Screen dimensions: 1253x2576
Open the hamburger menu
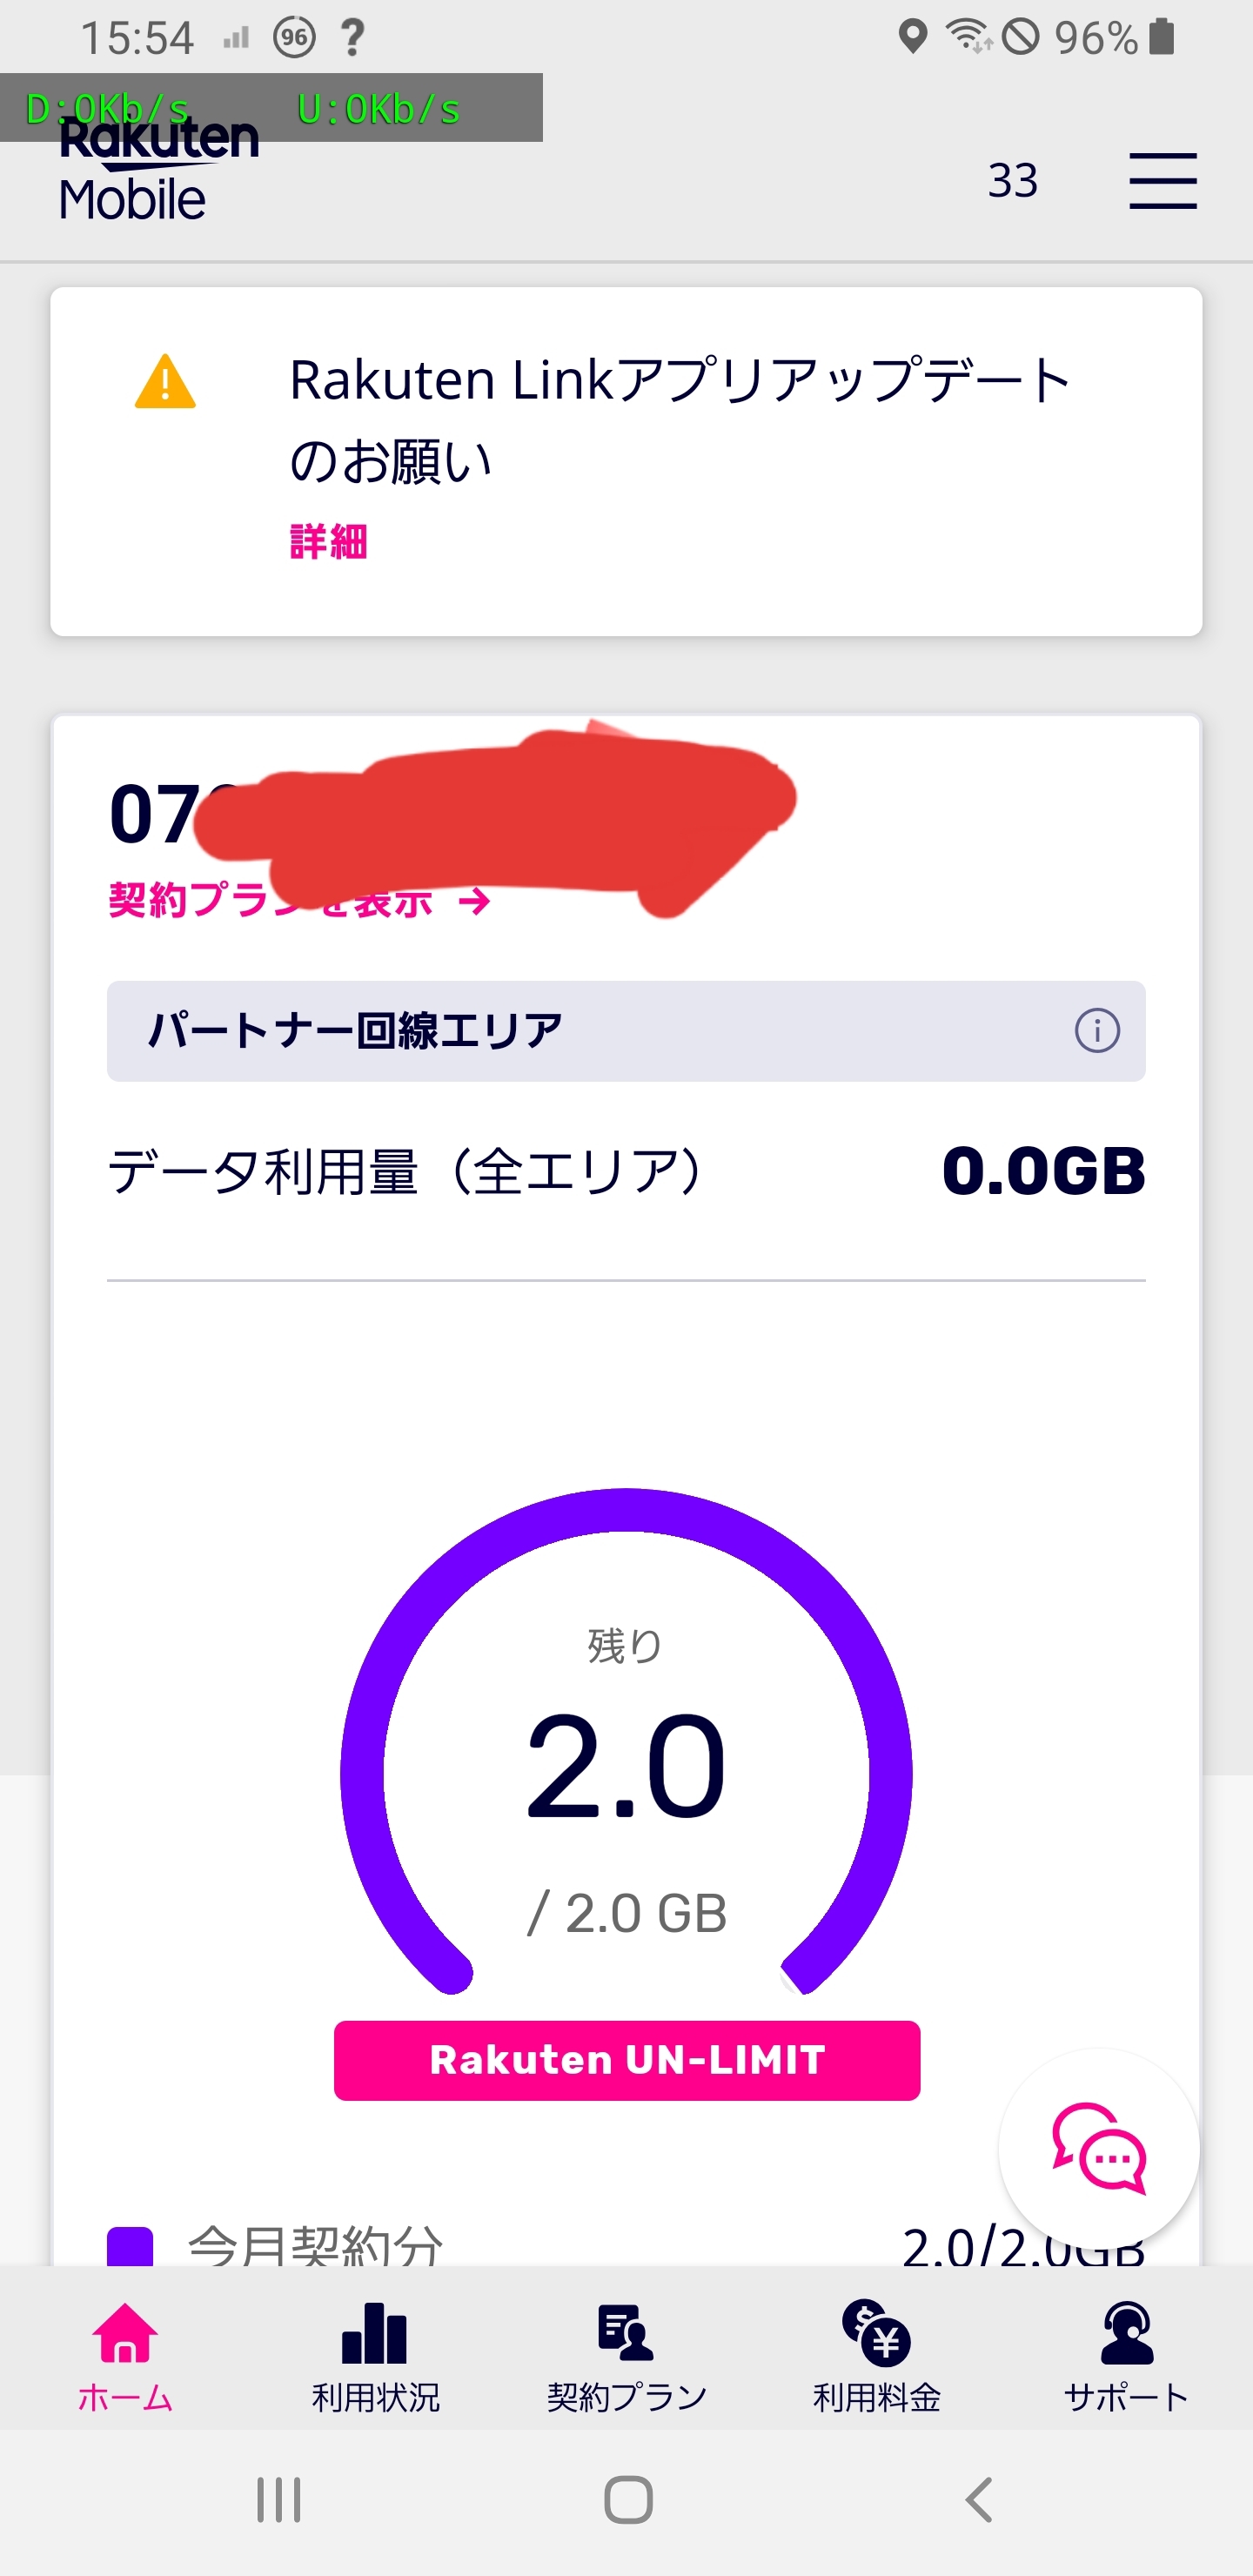[1162, 181]
